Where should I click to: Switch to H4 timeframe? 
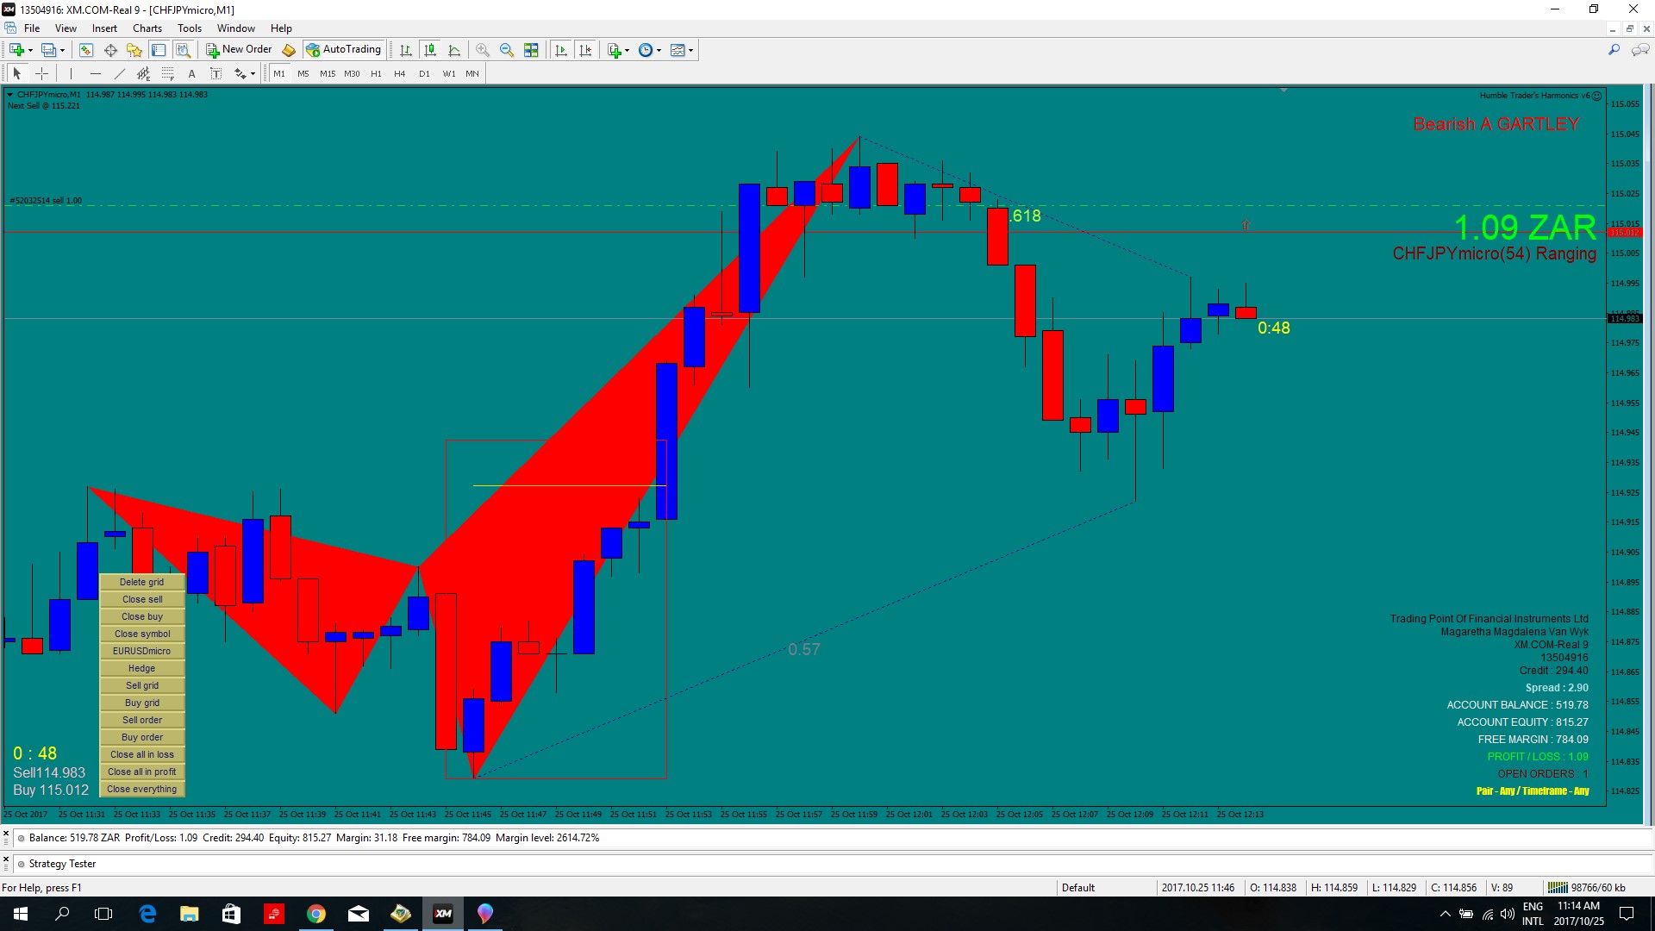[x=400, y=73]
